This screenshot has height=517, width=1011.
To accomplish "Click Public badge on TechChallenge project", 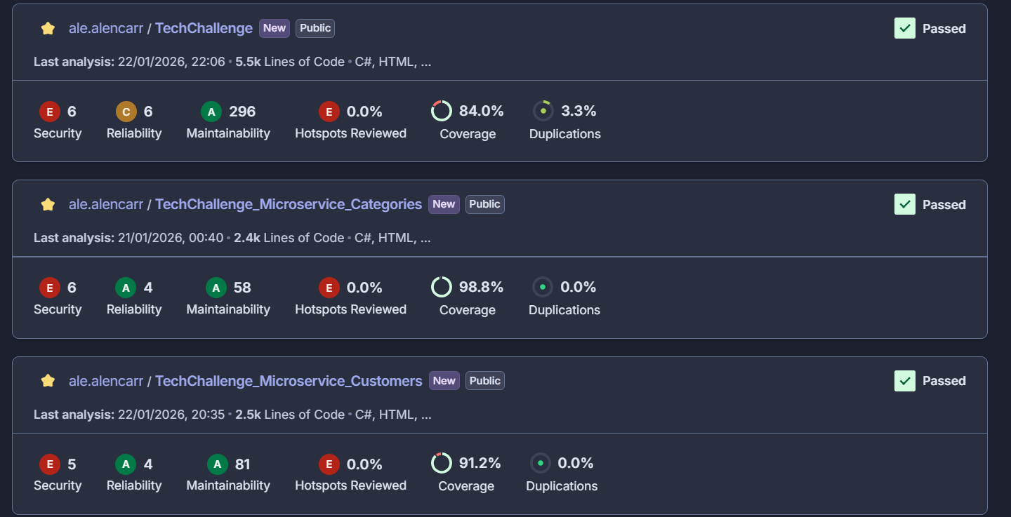I will [315, 28].
